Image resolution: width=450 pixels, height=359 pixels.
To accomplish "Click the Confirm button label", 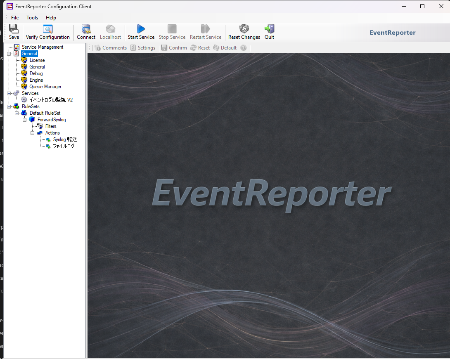I will [178, 48].
